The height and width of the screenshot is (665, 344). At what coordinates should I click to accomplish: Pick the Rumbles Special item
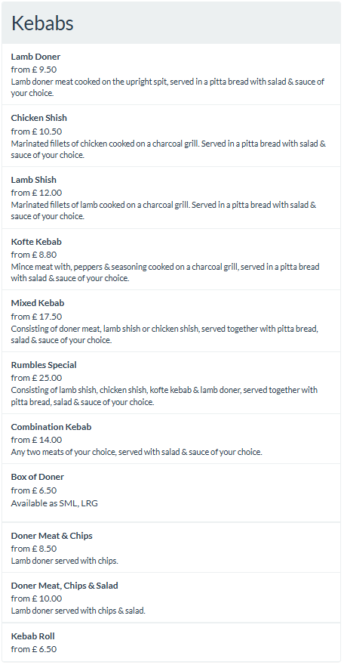pos(171,383)
